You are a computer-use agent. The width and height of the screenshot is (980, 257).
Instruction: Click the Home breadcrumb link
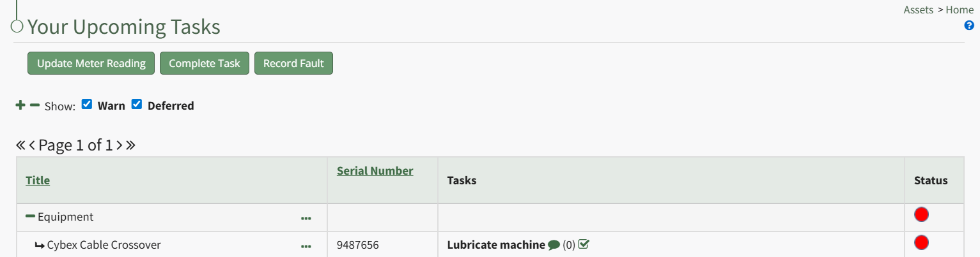coord(960,10)
